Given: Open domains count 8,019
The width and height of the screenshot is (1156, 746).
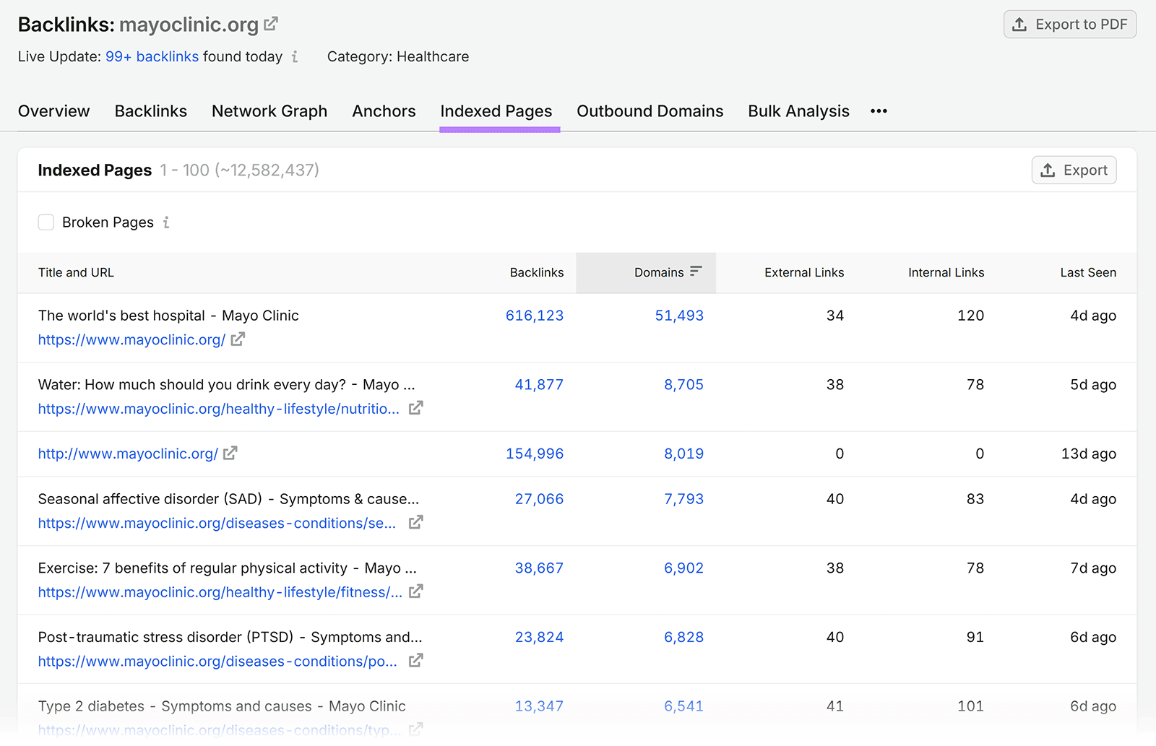Looking at the screenshot, I should tap(683, 454).
